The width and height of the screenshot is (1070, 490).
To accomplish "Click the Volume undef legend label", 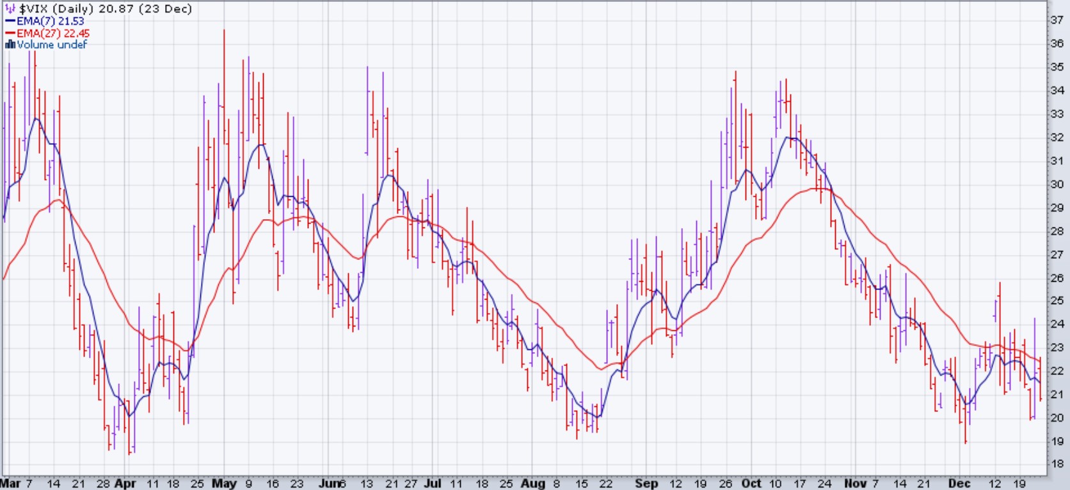I will click(52, 45).
